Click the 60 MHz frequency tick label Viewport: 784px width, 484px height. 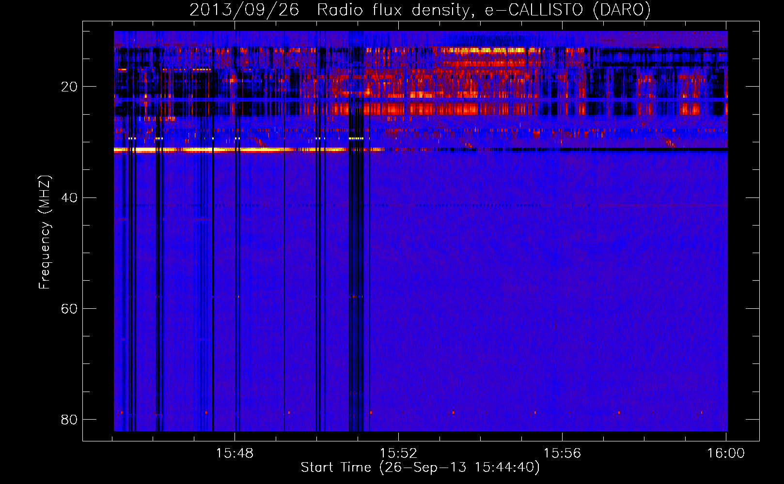coord(69,309)
